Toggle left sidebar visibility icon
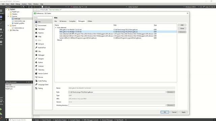The height and width of the screenshot is (121, 216). click(6, 120)
